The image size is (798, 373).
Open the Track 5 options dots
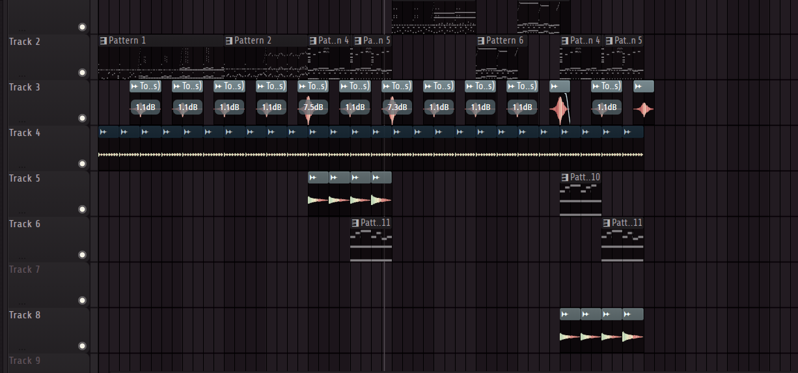23,212
